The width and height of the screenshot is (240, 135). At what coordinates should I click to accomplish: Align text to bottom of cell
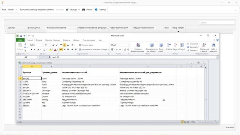pos(68,45)
